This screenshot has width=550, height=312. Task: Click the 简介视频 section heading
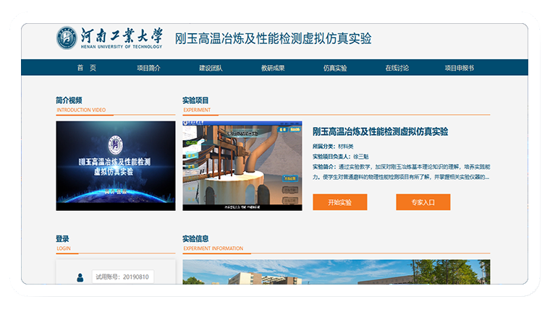pos(69,100)
